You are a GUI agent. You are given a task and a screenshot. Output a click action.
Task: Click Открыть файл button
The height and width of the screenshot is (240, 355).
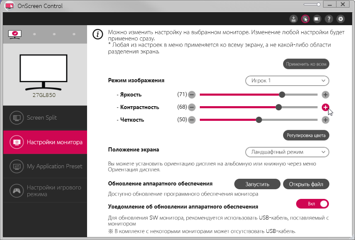point(306,184)
